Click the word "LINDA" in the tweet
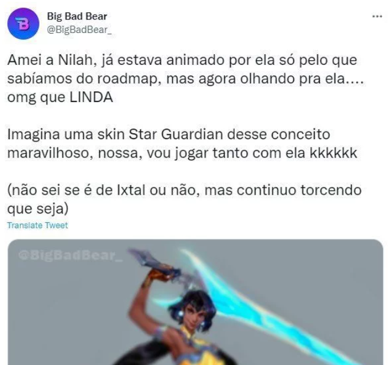 pos(91,97)
